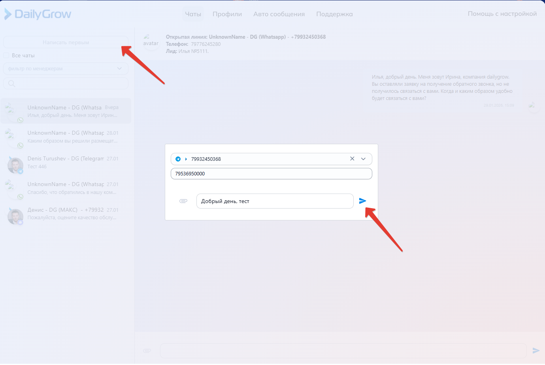Click "Помощь с настройкой" link
This screenshot has height=365, width=545.
(x=502, y=14)
